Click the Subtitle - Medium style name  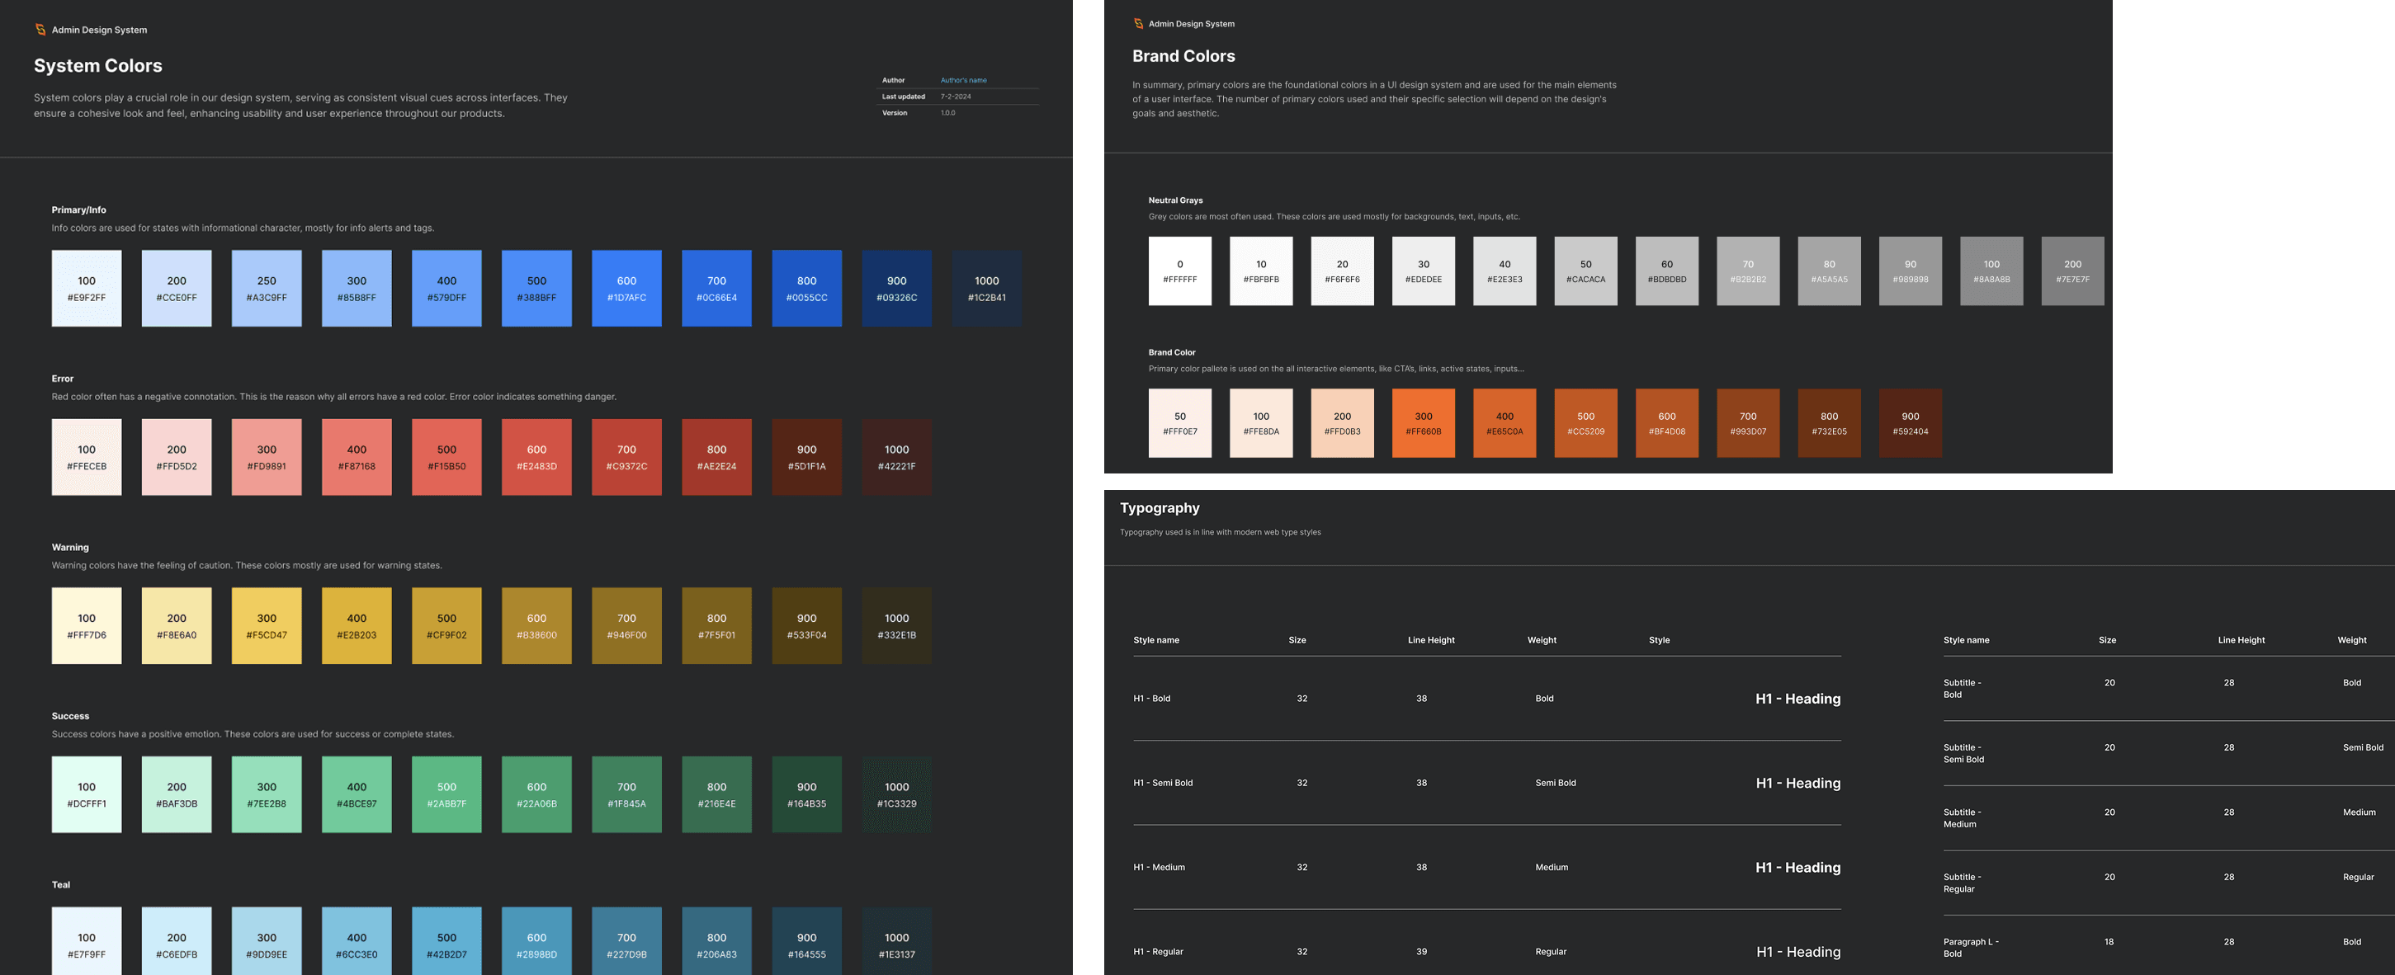1962,818
